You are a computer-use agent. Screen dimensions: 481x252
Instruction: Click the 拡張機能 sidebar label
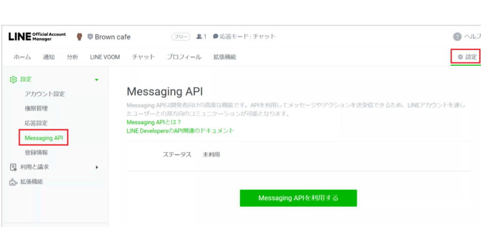click(31, 182)
